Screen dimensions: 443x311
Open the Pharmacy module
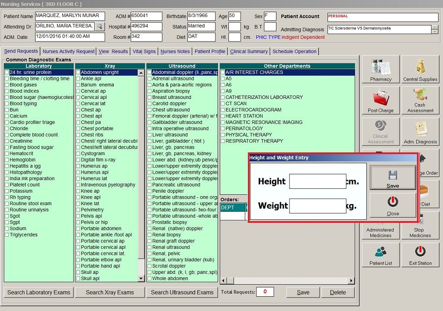(x=381, y=70)
